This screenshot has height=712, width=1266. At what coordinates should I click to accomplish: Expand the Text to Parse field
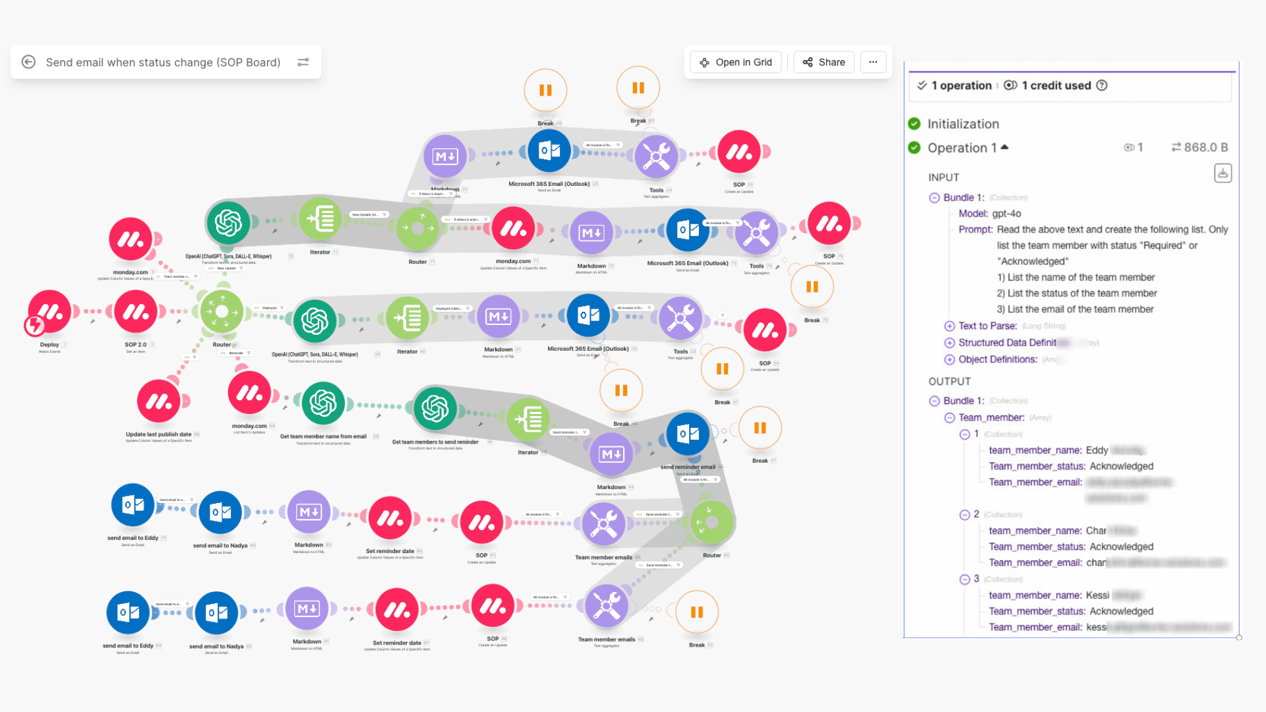click(950, 326)
